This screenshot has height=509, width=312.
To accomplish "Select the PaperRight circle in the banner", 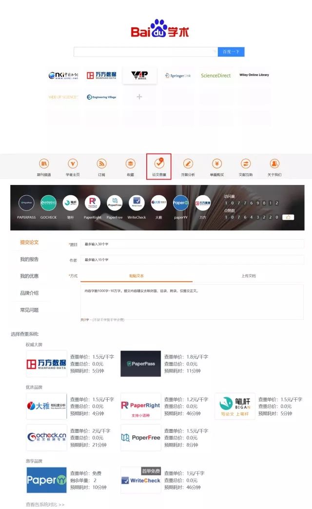I will (93, 203).
